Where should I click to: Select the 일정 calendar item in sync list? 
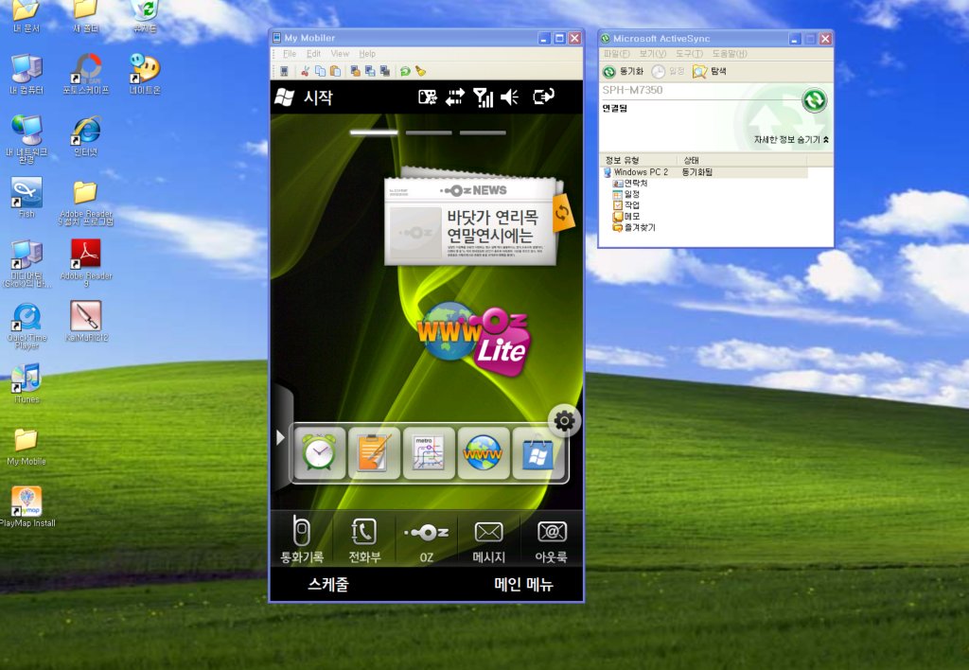626,194
